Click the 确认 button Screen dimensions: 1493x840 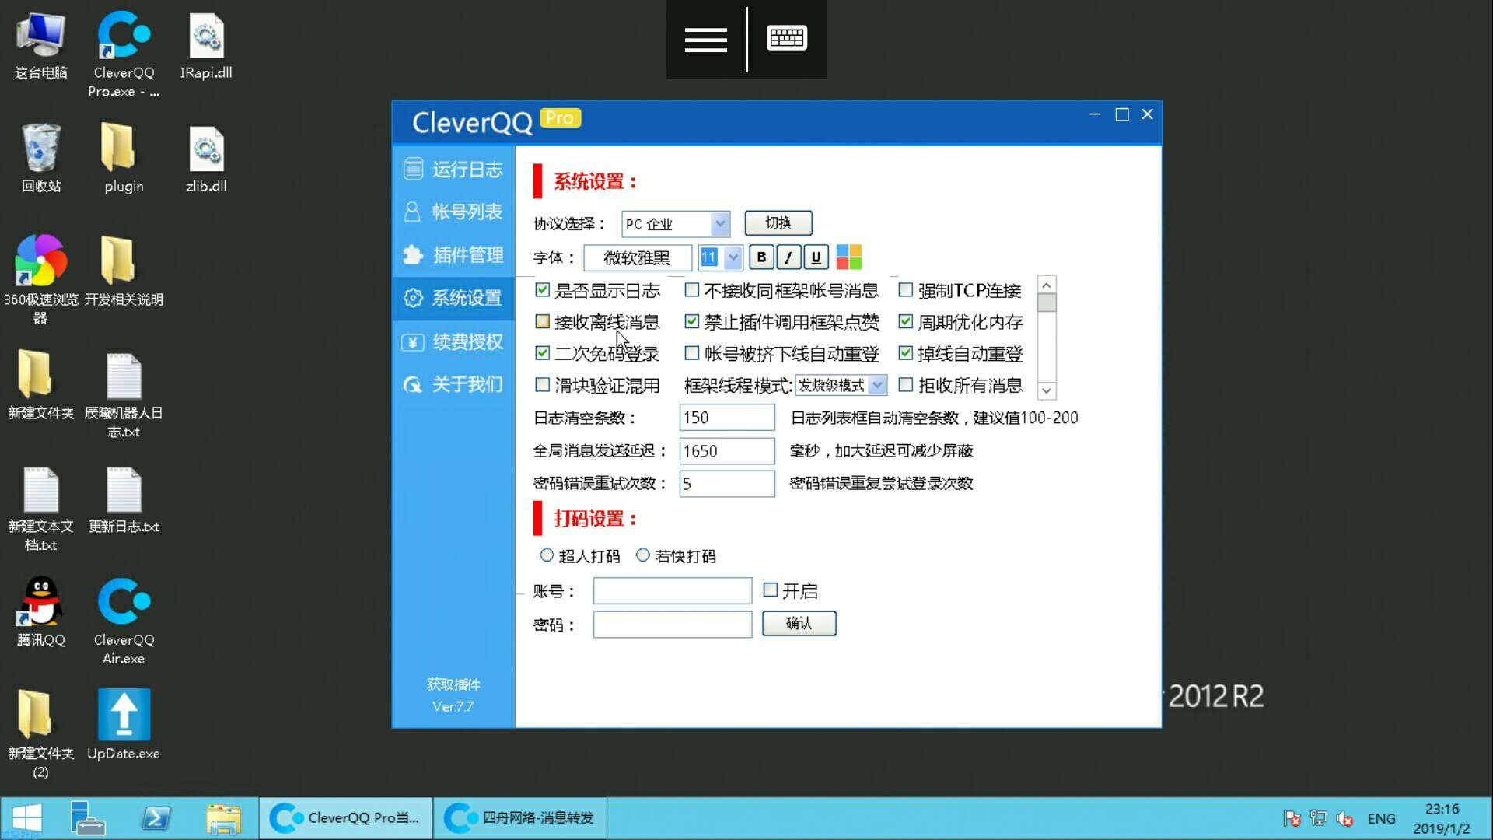799,623
